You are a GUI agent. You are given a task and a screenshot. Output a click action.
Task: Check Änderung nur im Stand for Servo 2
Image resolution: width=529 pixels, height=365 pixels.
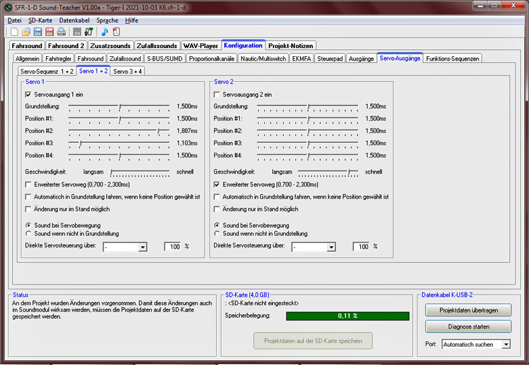click(x=217, y=210)
